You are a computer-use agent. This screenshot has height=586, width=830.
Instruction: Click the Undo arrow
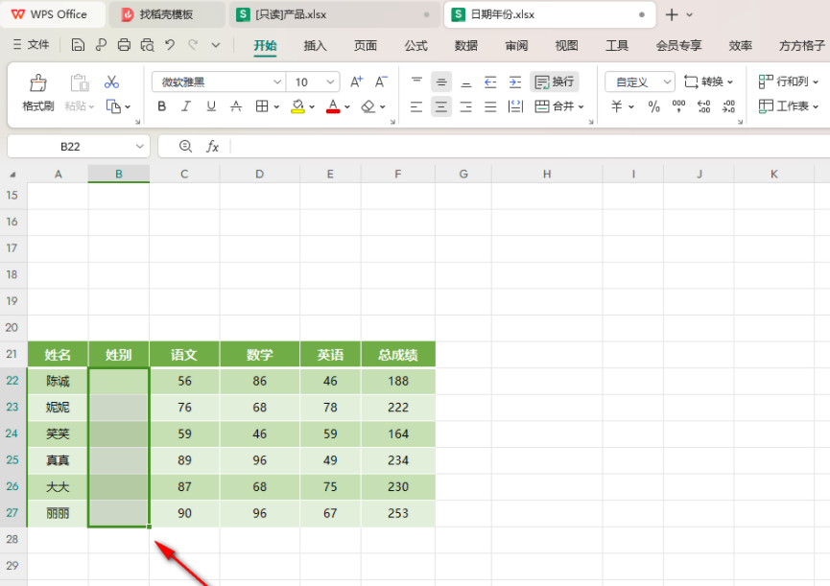tap(170, 45)
